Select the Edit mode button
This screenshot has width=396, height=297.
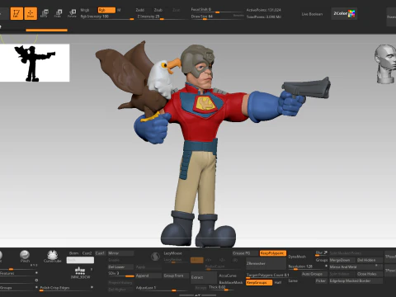coord(16,13)
